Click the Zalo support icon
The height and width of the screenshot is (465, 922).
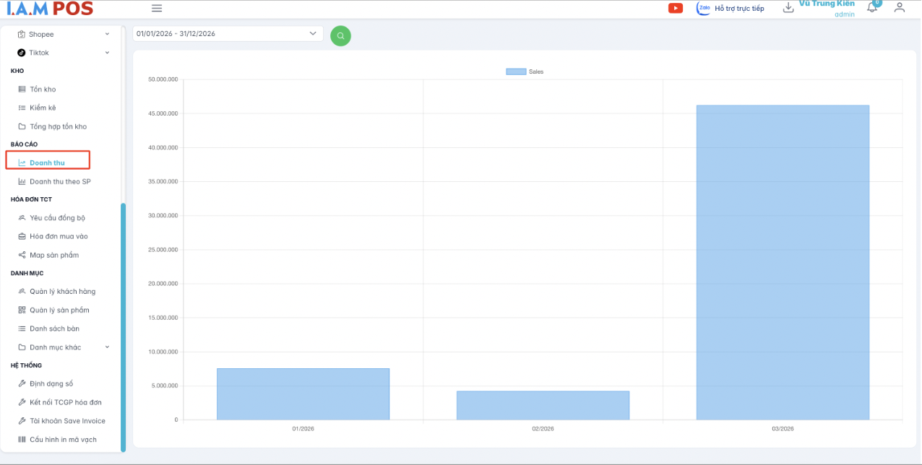click(703, 8)
